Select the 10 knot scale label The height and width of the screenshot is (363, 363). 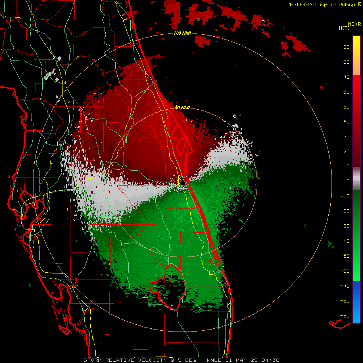point(346,167)
